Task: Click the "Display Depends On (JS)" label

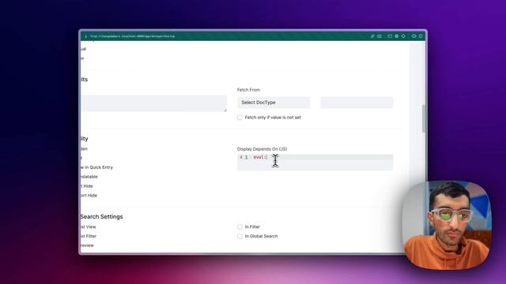Action: point(262,149)
